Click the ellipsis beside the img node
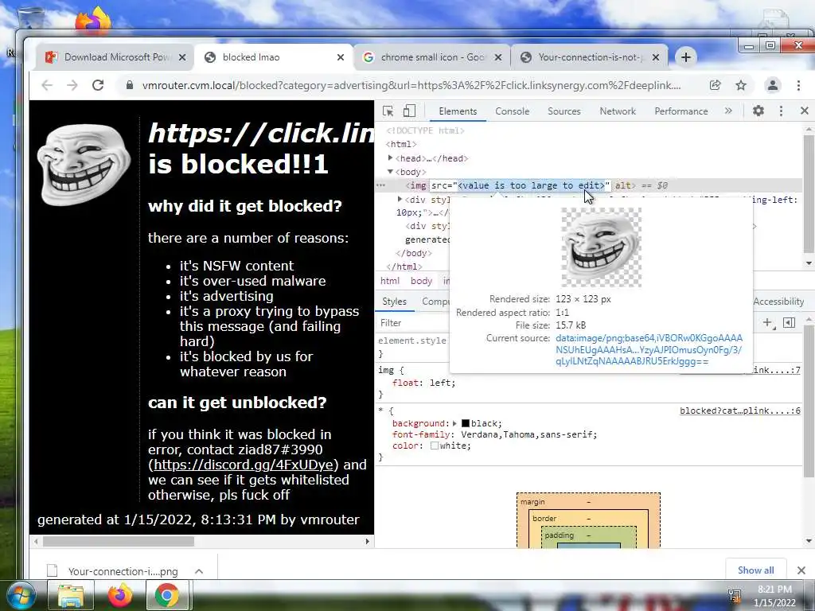The image size is (815, 611). click(381, 185)
